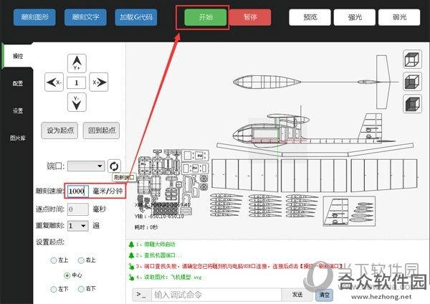Click the 弱光 button

click(x=399, y=17)
